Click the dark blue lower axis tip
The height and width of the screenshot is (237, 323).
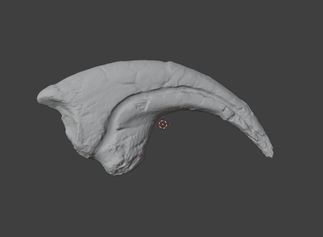tap(163, 131)
